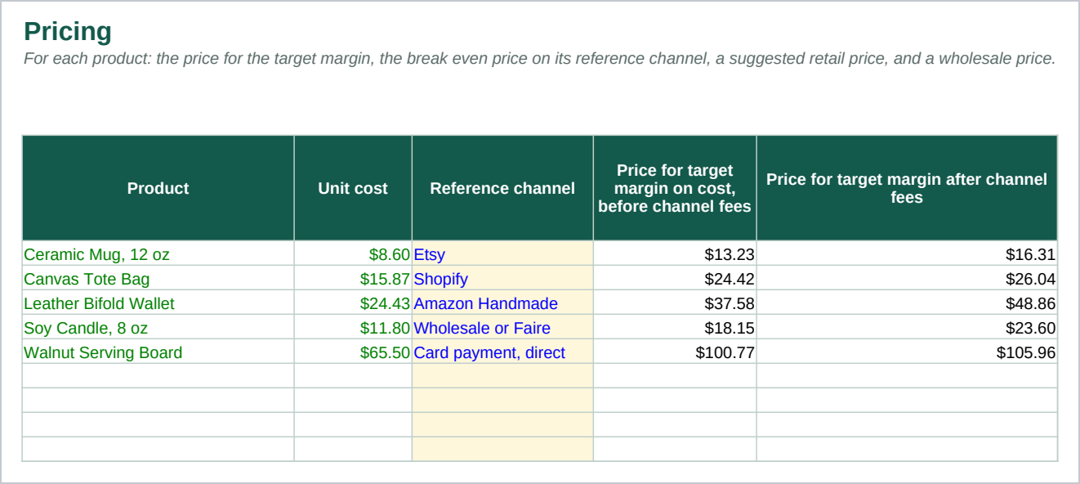Select the Ceramic Mug, 12 oz cell
Screen dimensions: 1080x484
pos(158,253)
